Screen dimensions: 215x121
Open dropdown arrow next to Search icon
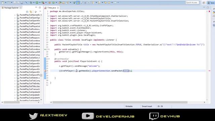pyautogui.click(x=71, y=3)
